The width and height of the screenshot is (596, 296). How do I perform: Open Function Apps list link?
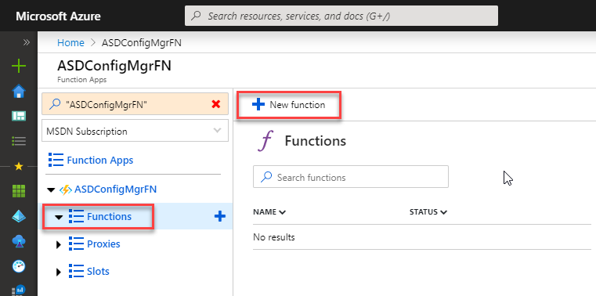click(x=100, y=160)
